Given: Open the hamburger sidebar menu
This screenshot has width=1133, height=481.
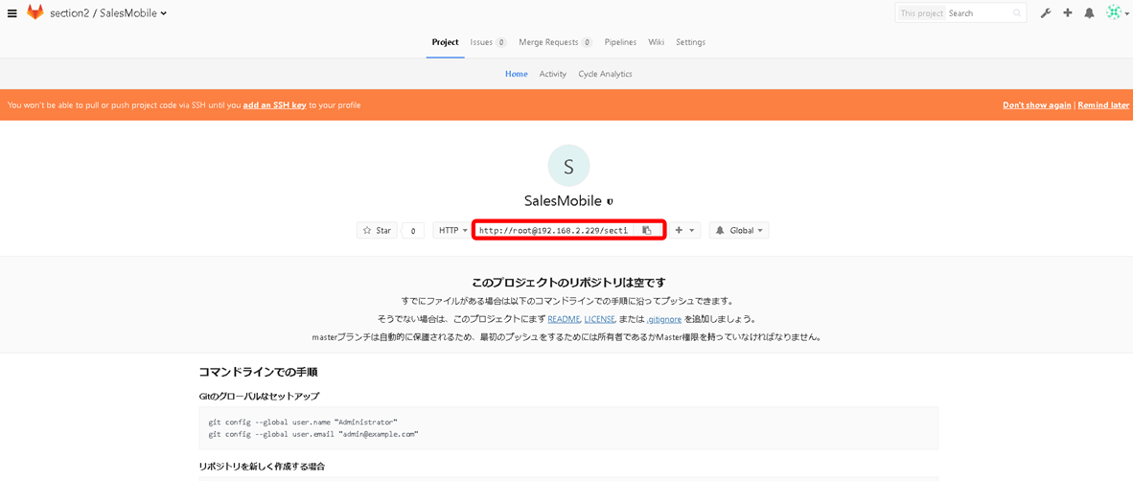Looking at the screenshot, I should pos(12,13).
